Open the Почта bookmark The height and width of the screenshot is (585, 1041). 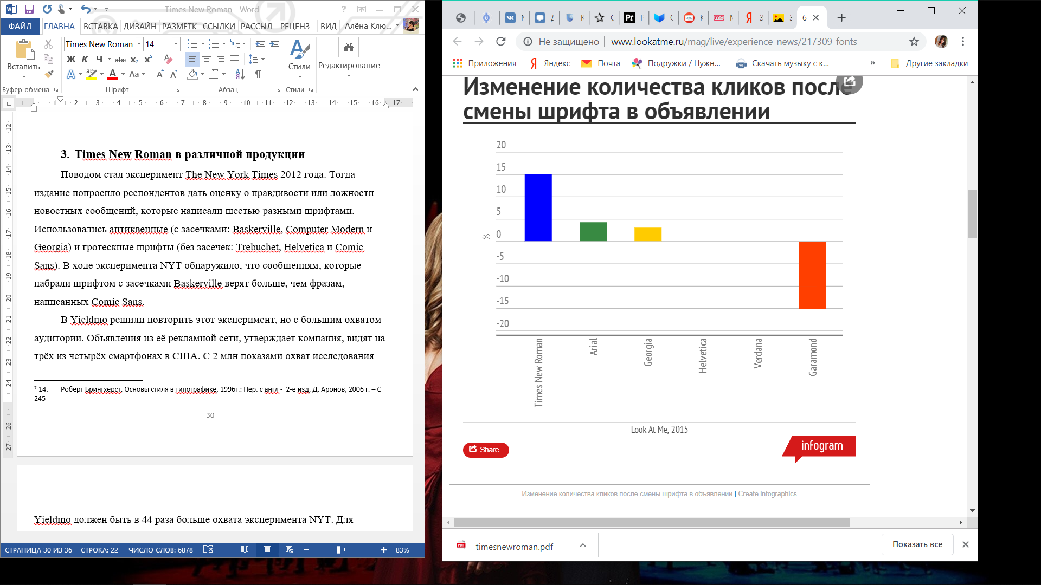[600, 63]
